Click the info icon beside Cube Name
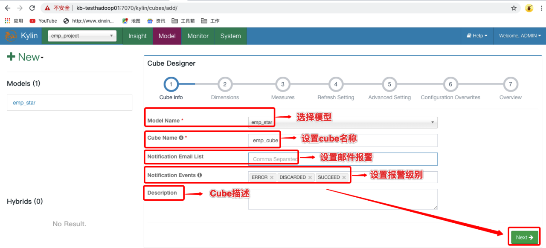This screenshot has height=248, width=546. [181, 138]
